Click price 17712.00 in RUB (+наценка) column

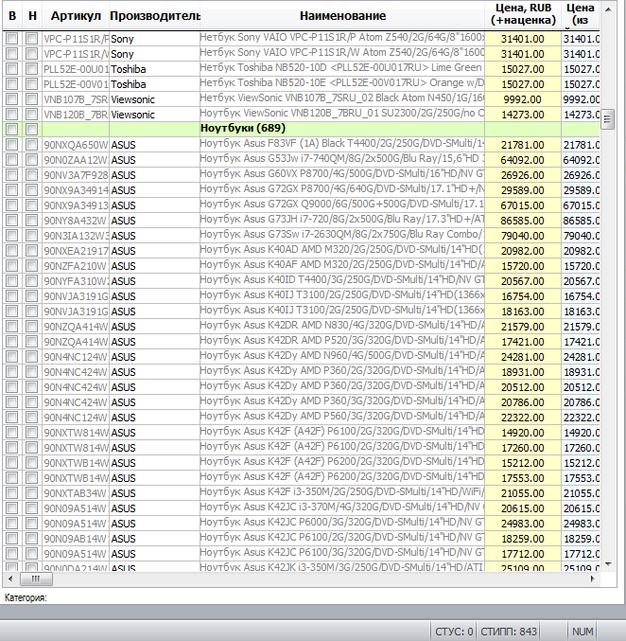pyautogui.click(x=523, y=554)
